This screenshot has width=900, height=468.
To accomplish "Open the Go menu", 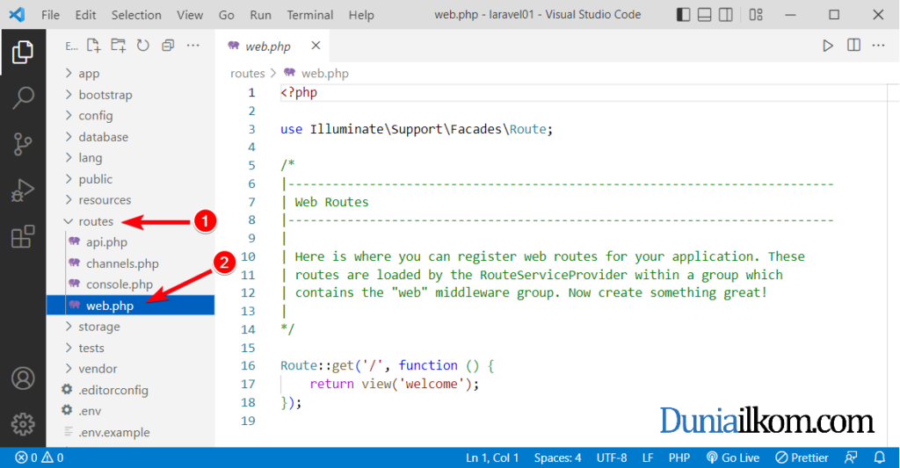I will pos(226,15).
